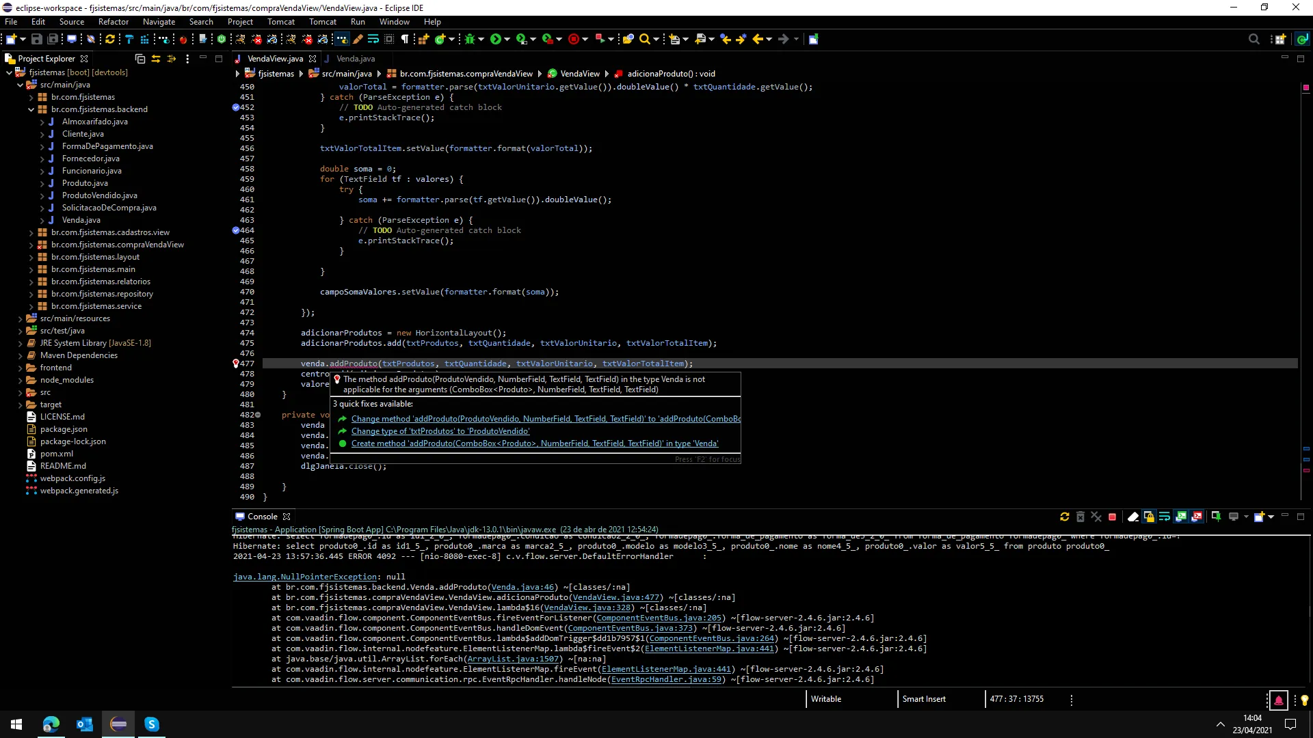
Task: Click the Collapse All icon in Project Explorer
Action: coord(140,59)
